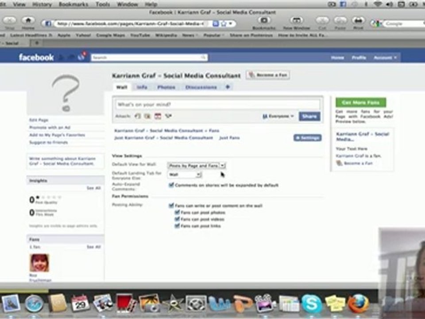Click See All in Insights section

click(93, 188)
